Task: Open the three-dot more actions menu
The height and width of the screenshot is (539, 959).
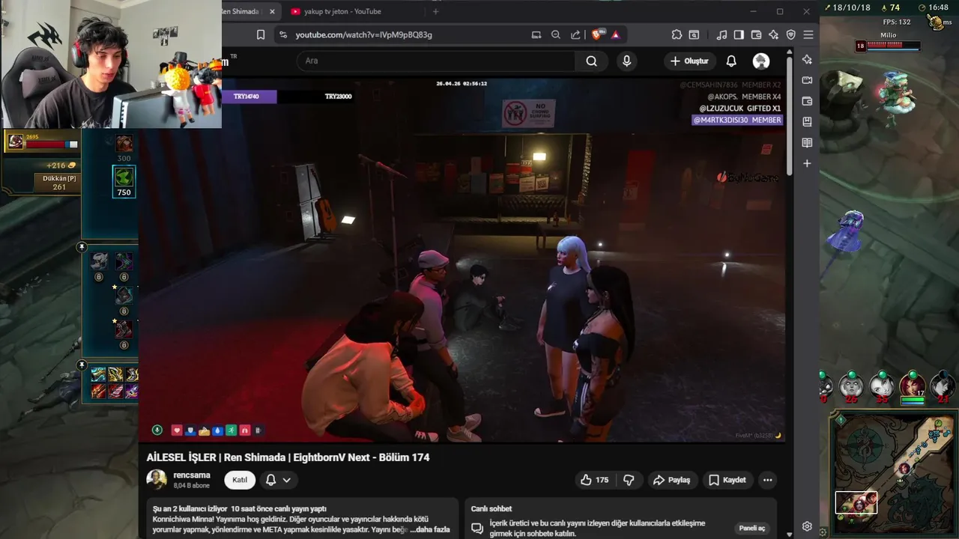Action: coord(767,480)
